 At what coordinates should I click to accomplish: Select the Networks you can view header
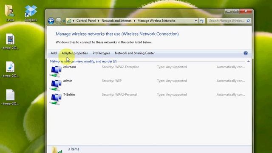click(x=83, y=61)
